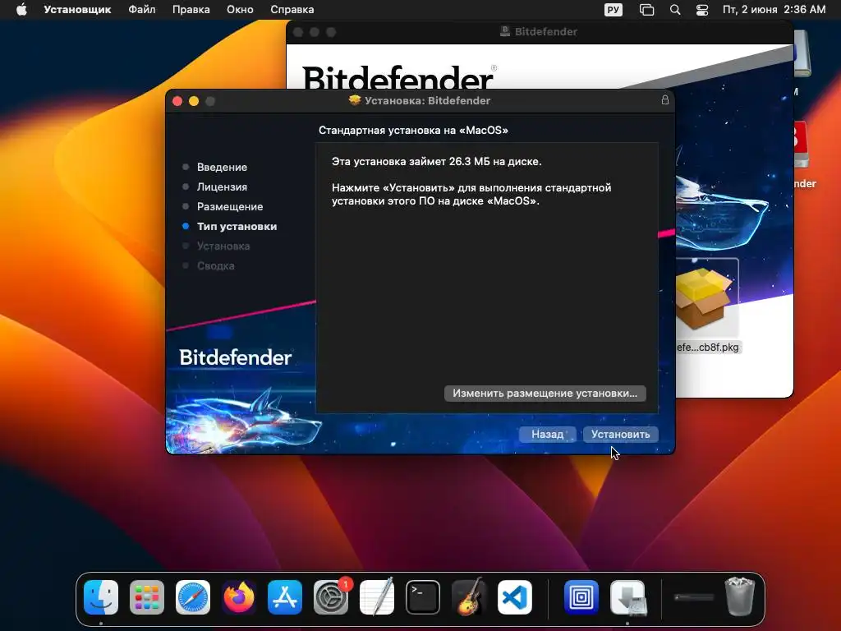Click the pkg box icon in Bitdefender window
Screen dimensions: 841x631
point(704,299)
